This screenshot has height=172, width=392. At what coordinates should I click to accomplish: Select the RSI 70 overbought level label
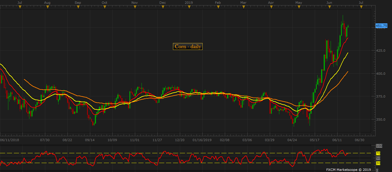378,153
